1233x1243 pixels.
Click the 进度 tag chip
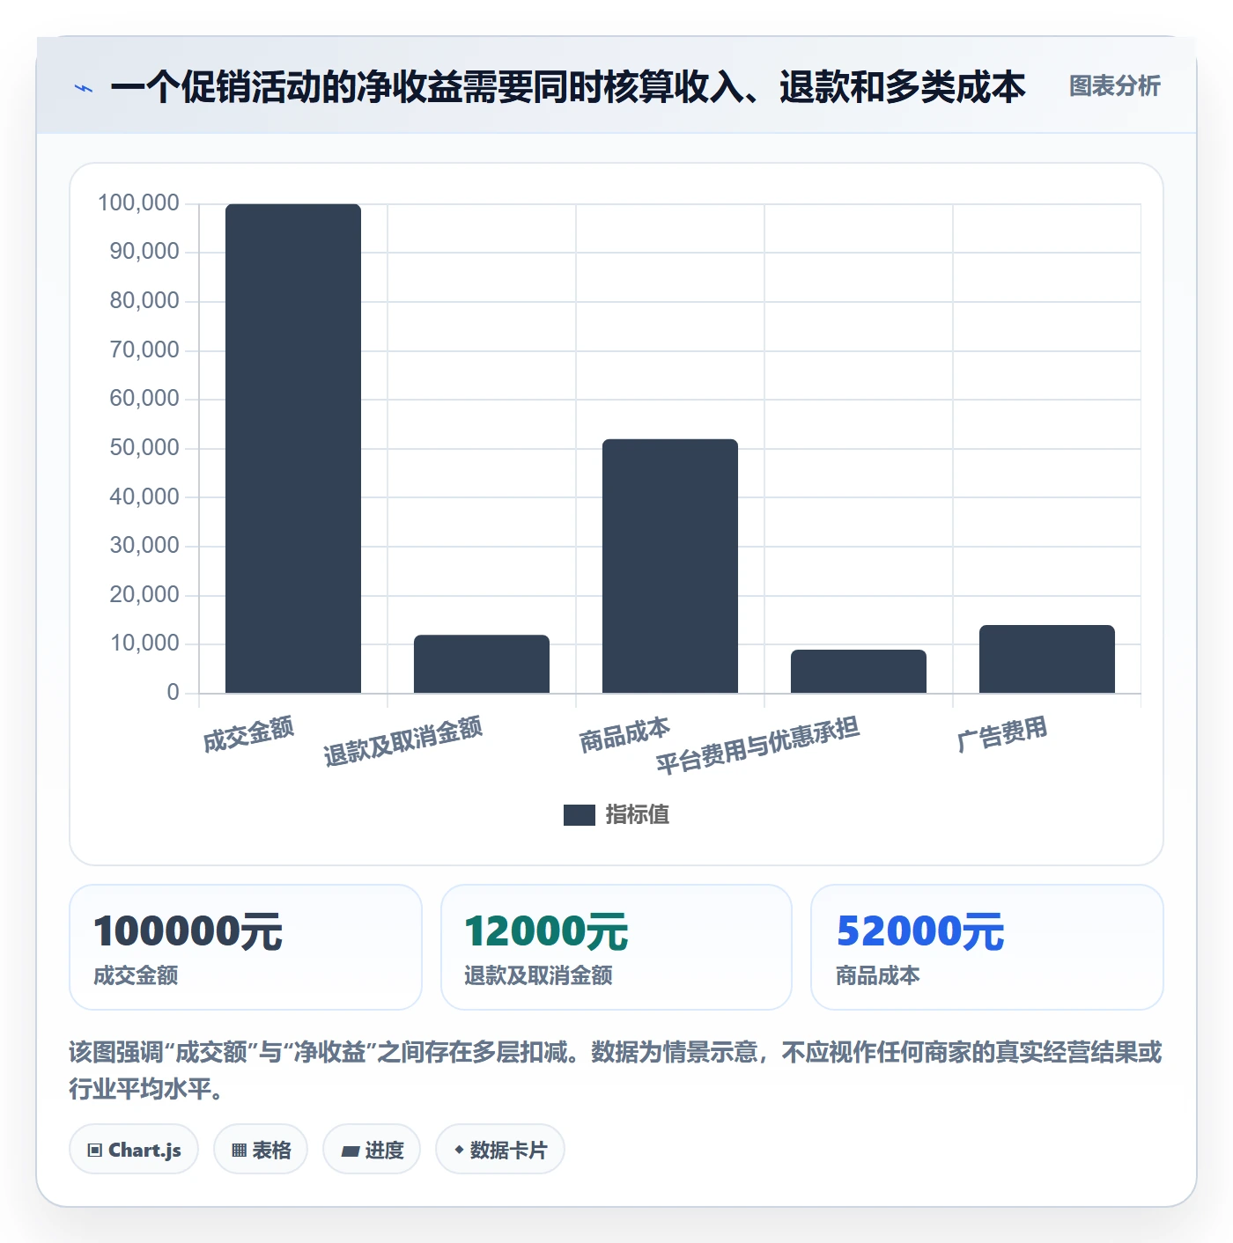pyautogui.click(x=372, y=1150)
